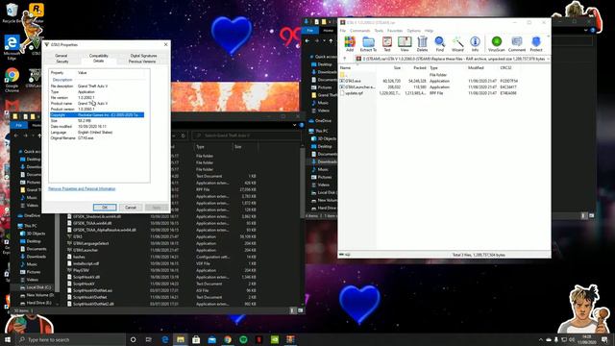Open NVIDIA app from the taskbar

point(275,339)
